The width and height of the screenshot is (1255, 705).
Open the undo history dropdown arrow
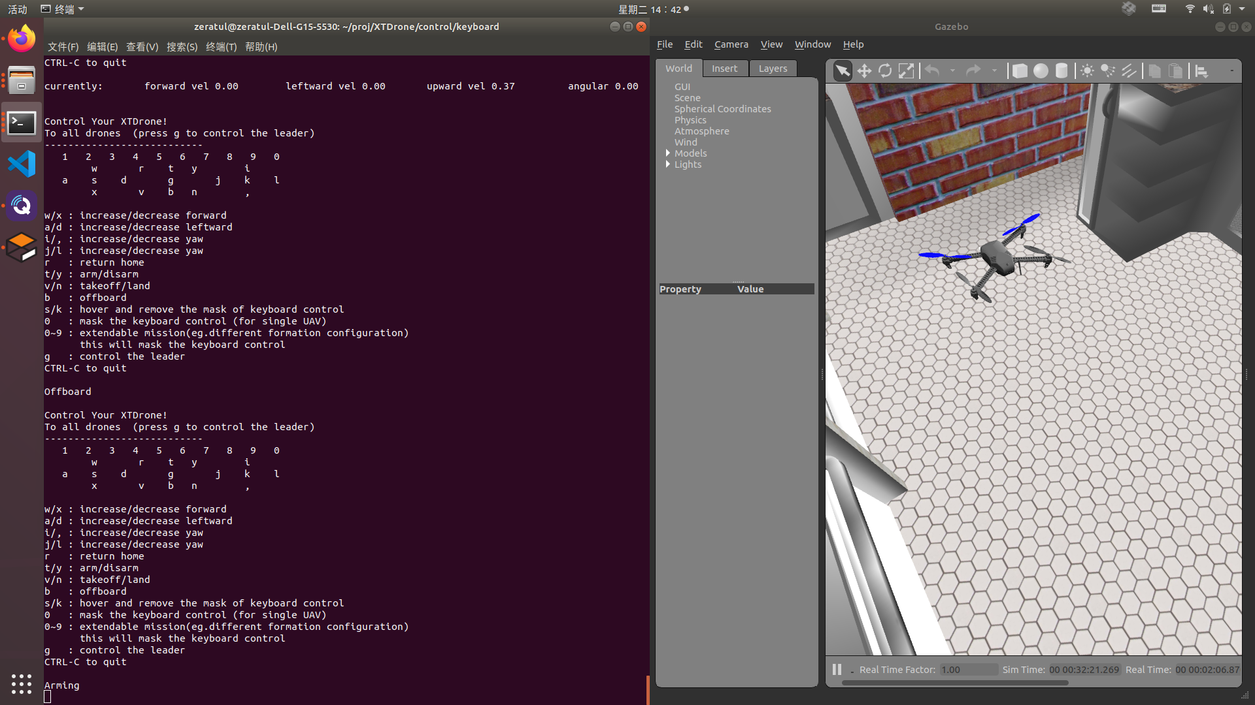[952, 71]
